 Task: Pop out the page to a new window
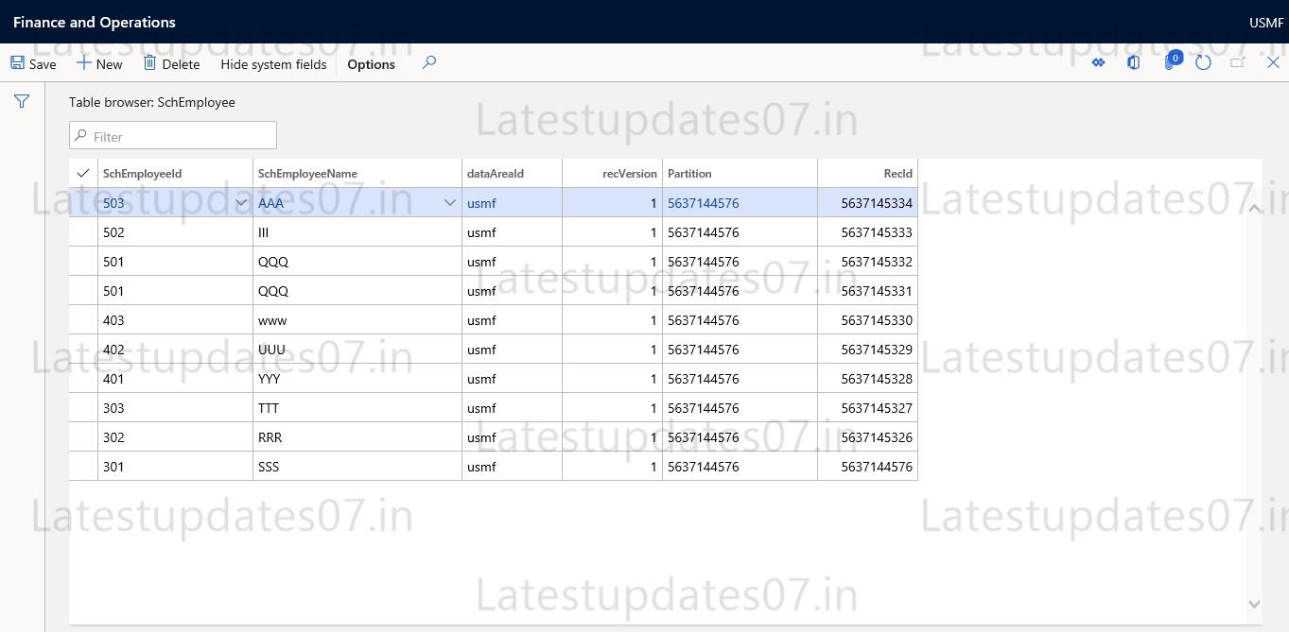[x=1237, y=62]
